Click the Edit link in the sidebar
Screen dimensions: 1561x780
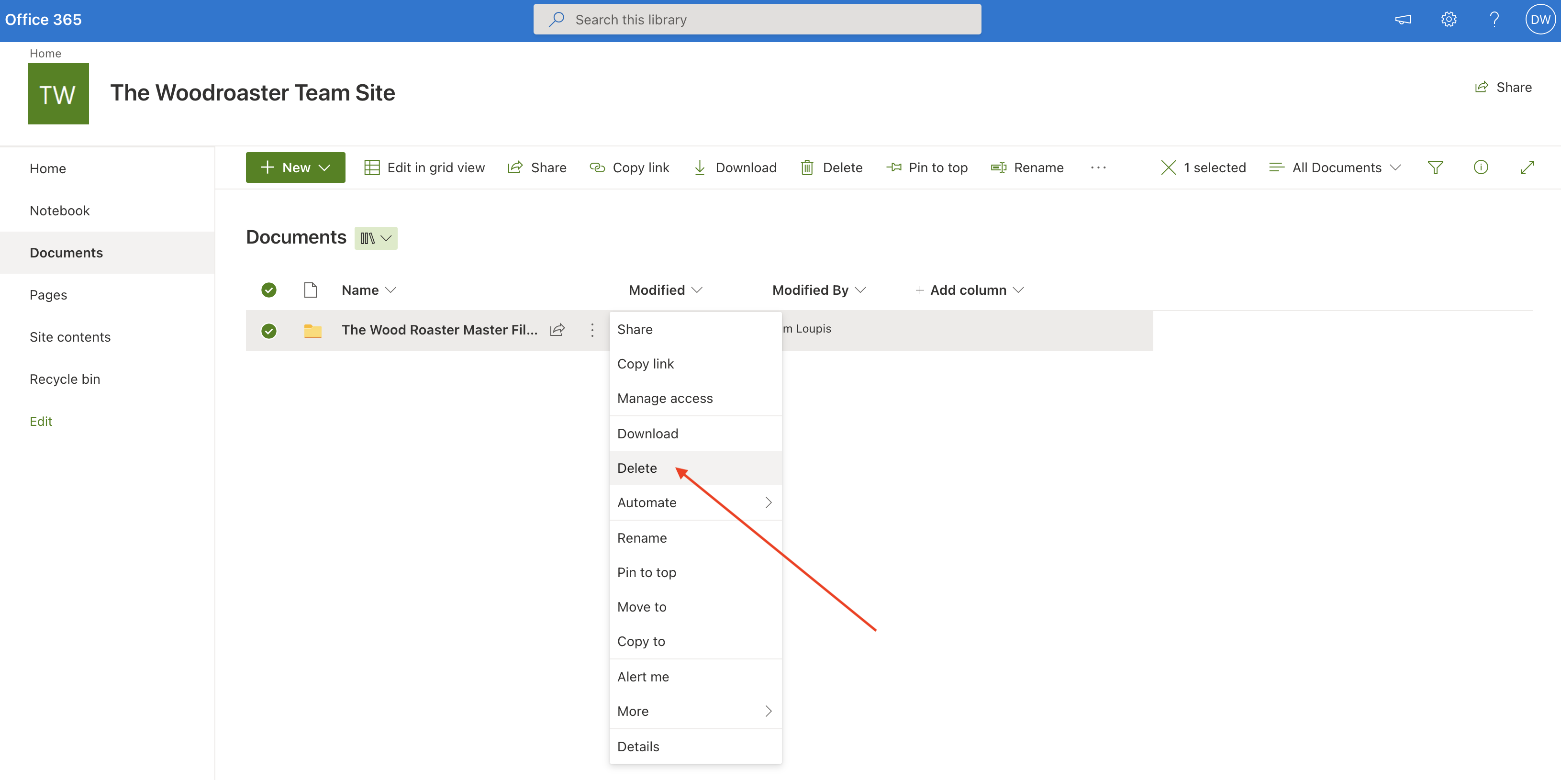[41, 421]
